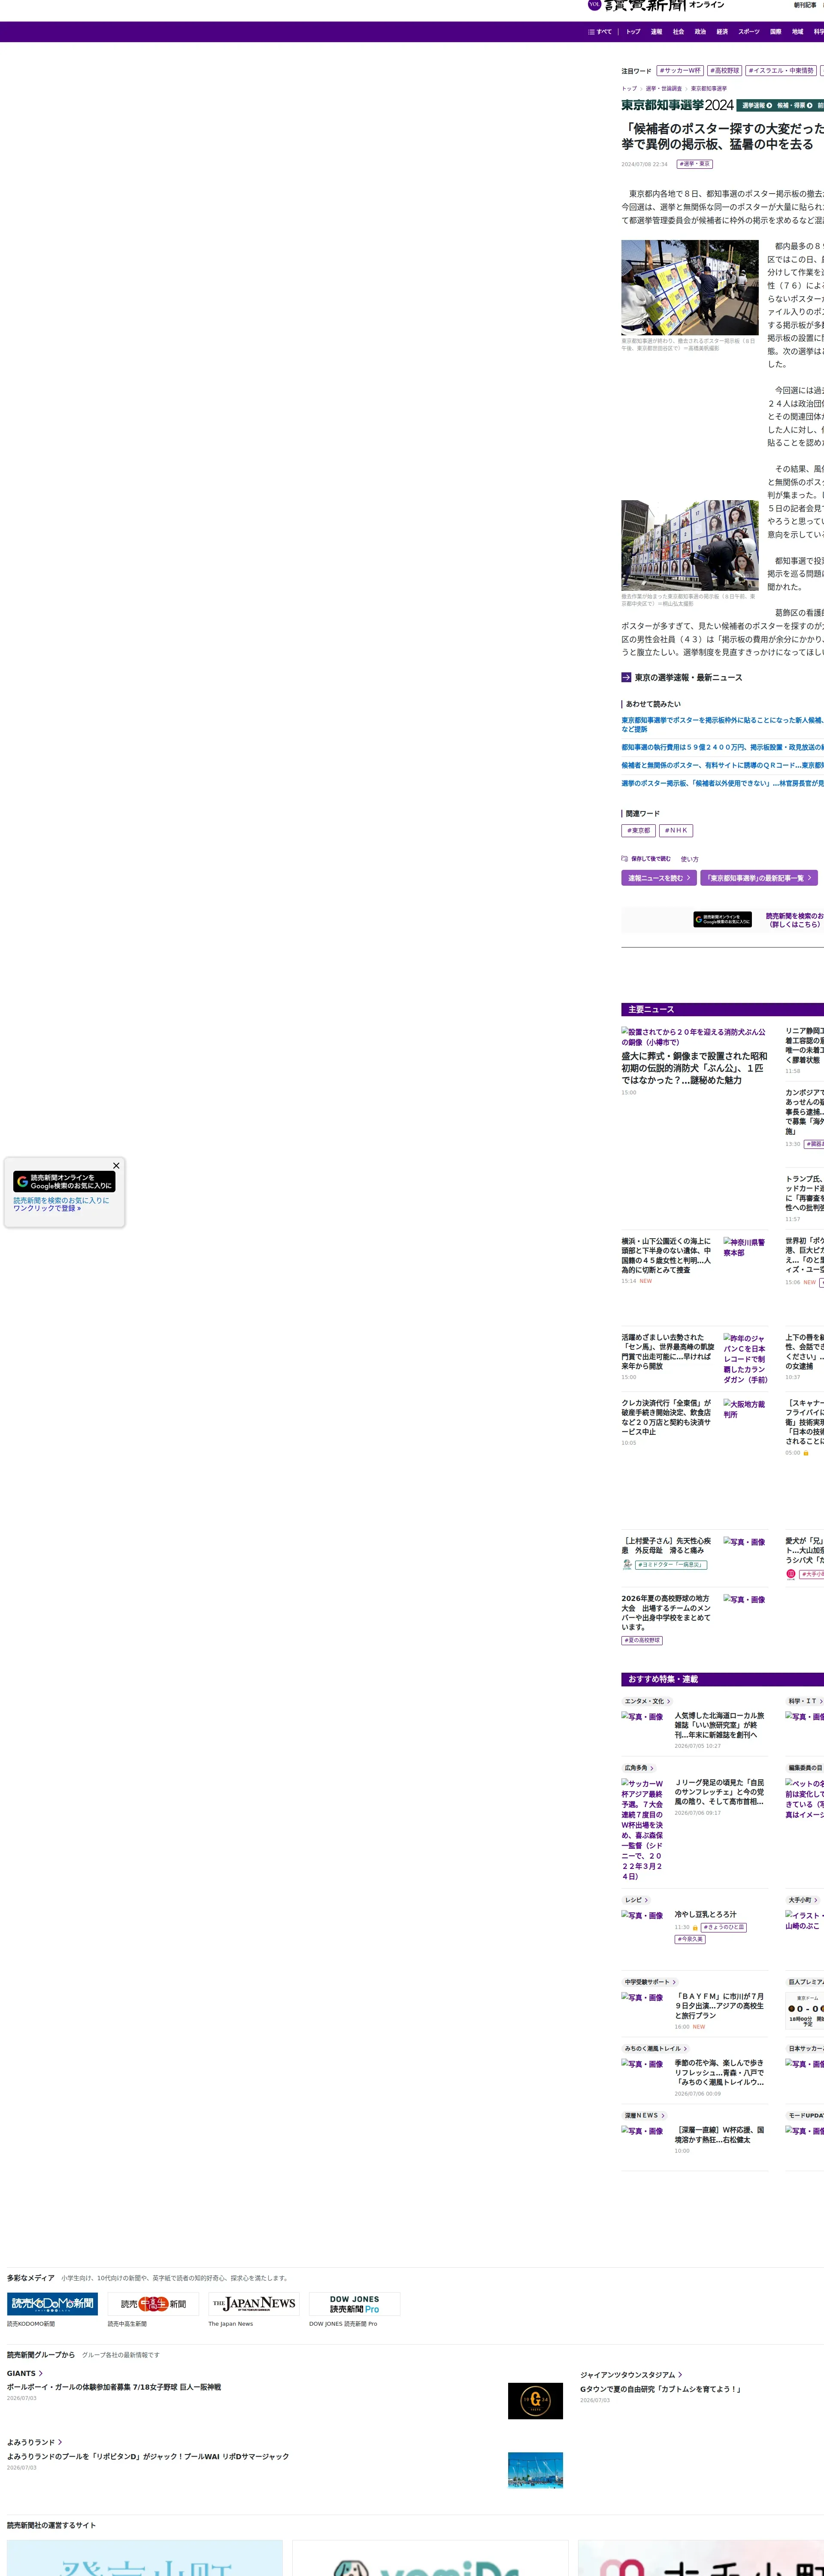
Task: Click the トップ breadcrumb link
Action: pos(629,89)
